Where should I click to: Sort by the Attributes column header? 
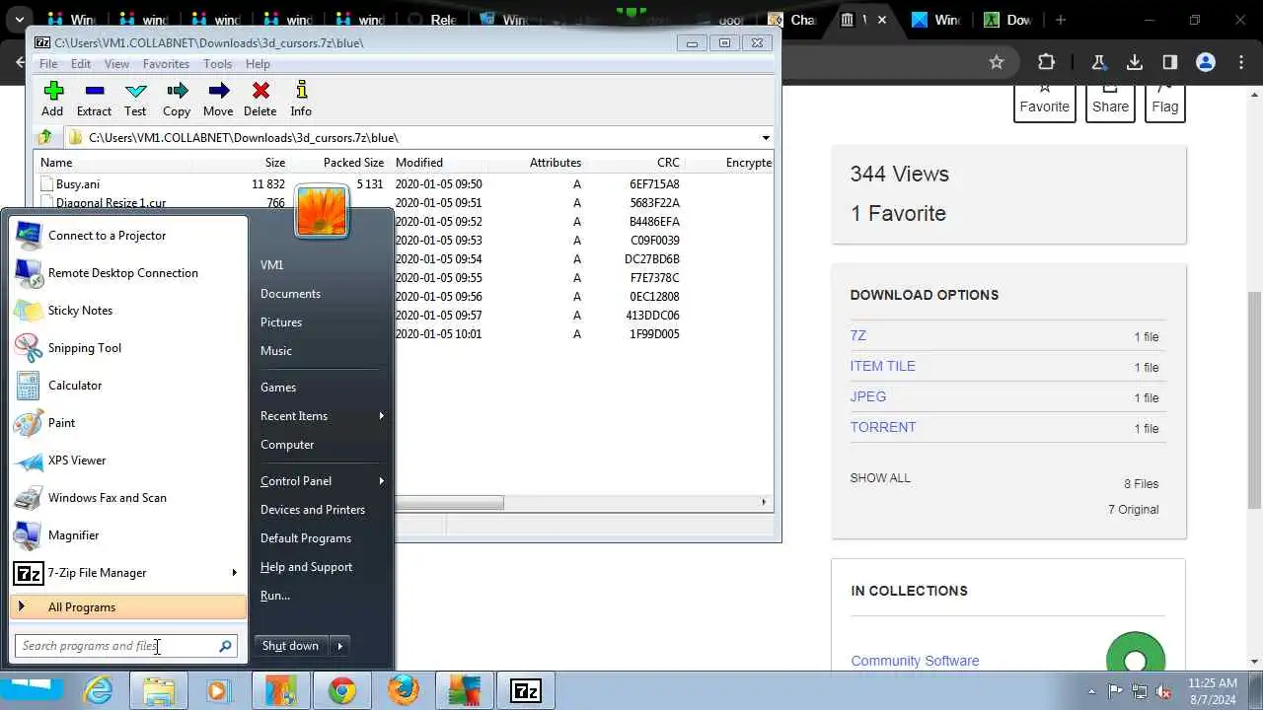556,163
